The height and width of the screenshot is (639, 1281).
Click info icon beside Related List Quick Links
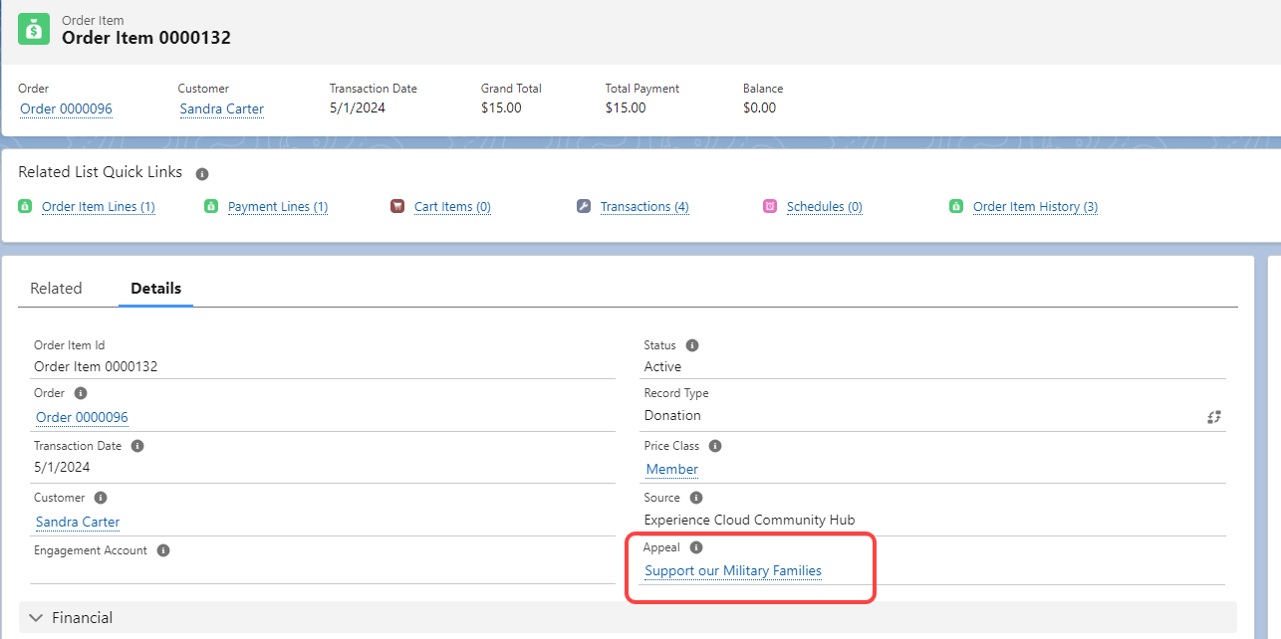[x=202, y=174]
